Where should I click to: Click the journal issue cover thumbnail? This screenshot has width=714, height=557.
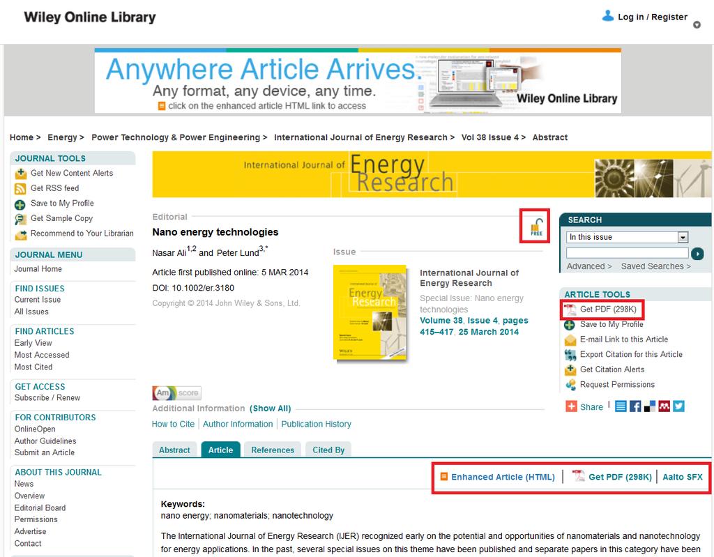(370, 312)
